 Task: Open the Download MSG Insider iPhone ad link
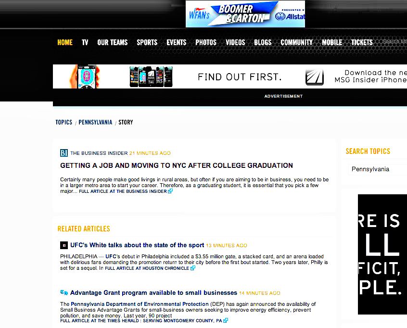pos(370,76)
